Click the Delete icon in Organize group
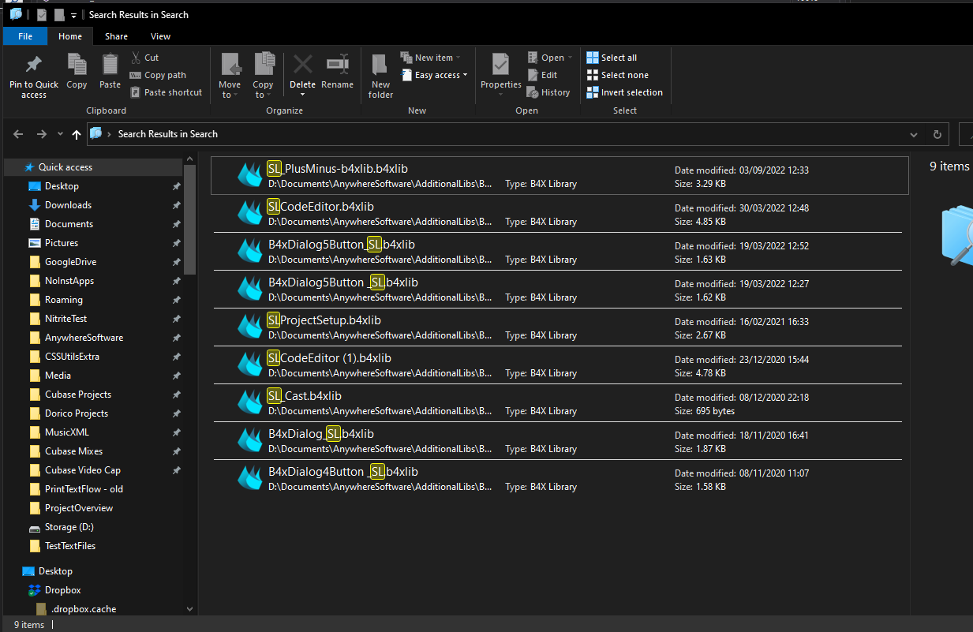 302,65
